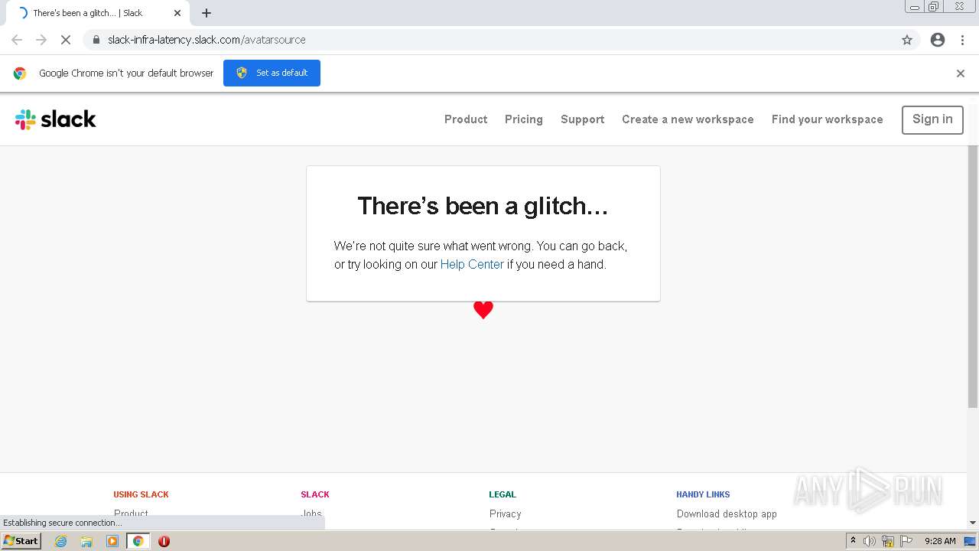Click the LEGAL footer heading

tap(503, 494)
